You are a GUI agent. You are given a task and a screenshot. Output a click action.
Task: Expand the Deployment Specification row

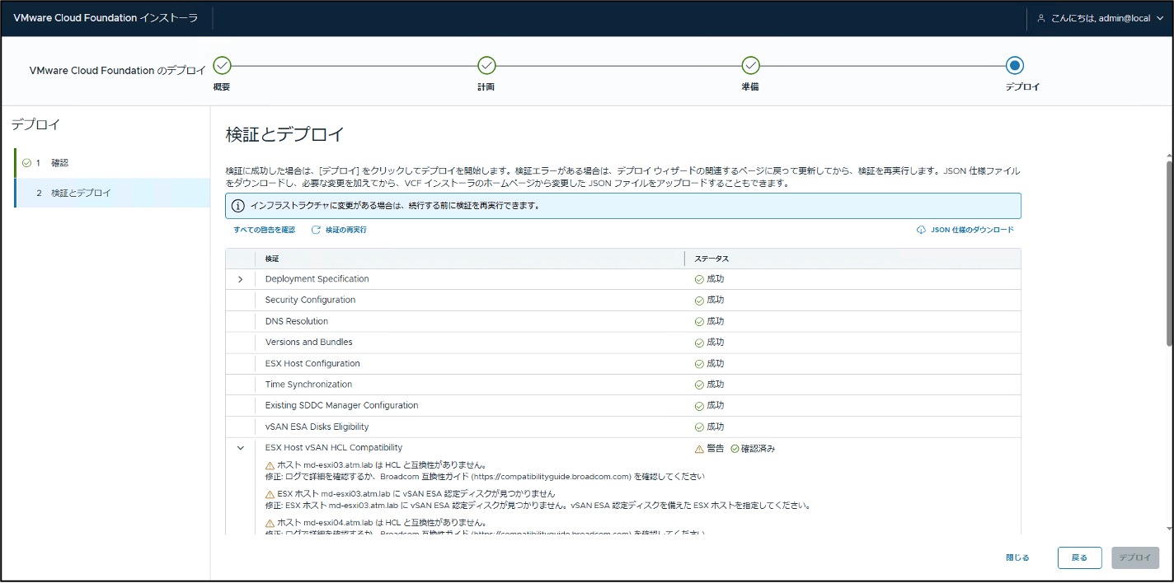click(240, 279)
